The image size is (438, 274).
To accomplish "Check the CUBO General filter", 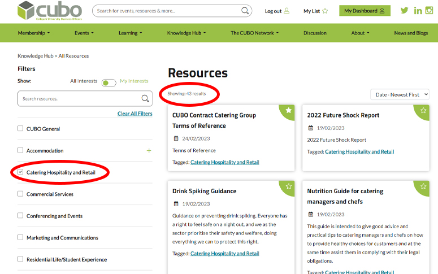I will coord(21,129).
